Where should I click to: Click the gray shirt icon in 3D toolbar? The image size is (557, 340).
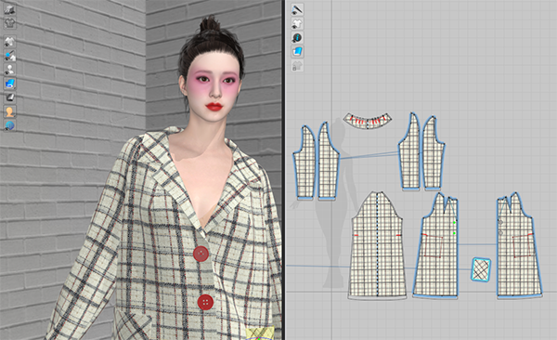10,23
